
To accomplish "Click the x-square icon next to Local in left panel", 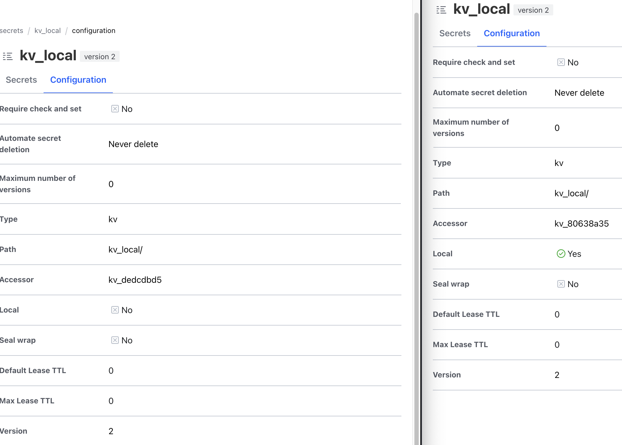I will (x=115, y=310).
